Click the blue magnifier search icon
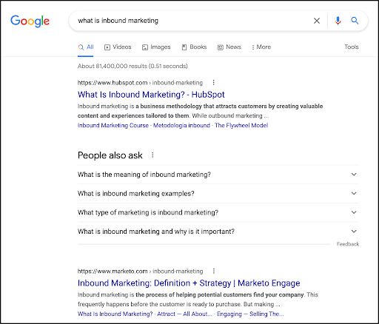Image resolution: width=379 pixels, height=324 pixels. [x=355, y=21]
